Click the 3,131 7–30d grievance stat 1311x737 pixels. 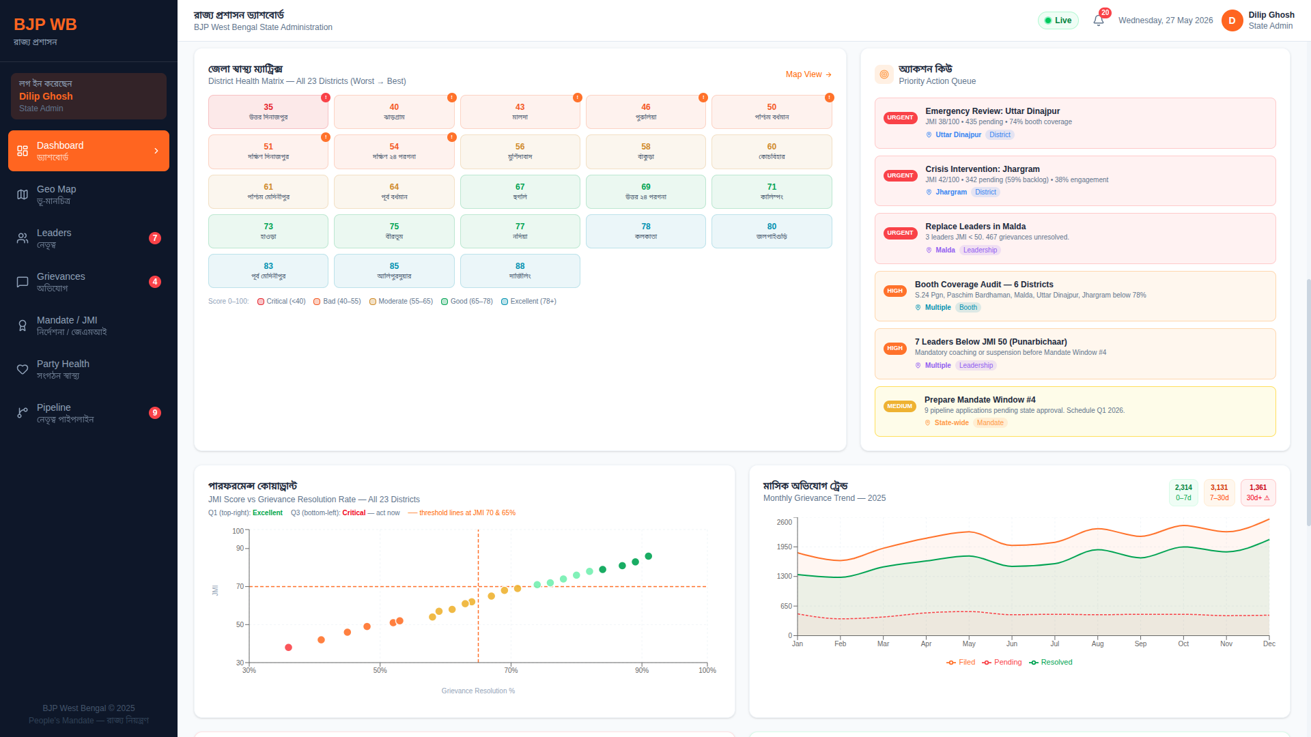(1220, 493)
